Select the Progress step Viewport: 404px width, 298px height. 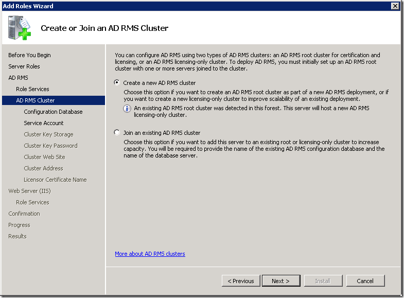click(19, 225)
